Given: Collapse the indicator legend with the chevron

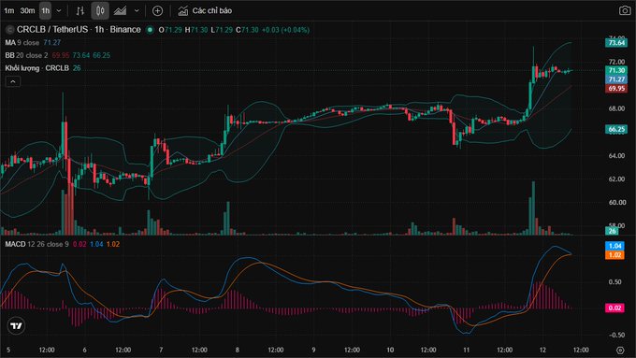Looking at the screenshot, I should pyautogui.click(x=13, y=81).
